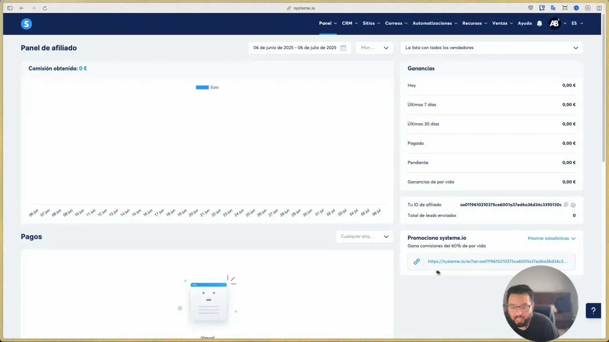This screenshot has height=342, width=609.
Task: Click the systeme.io S logo
Action: [x=26, y=24]
